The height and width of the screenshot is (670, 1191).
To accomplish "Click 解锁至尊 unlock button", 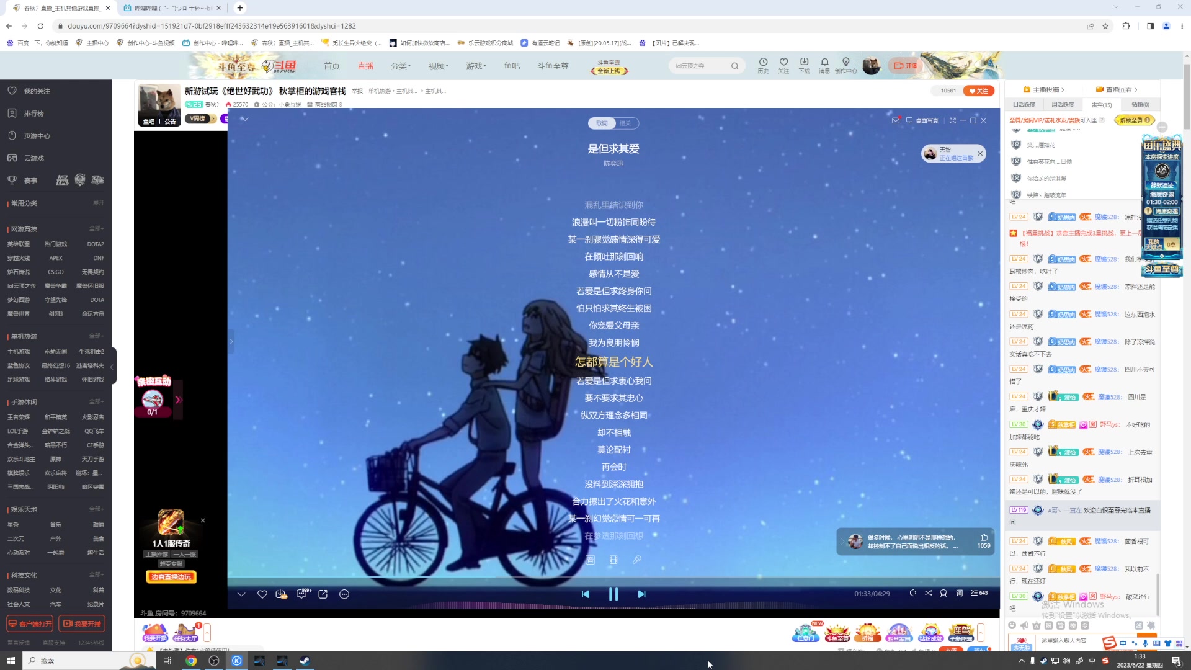I will [x=1135, y=120].
